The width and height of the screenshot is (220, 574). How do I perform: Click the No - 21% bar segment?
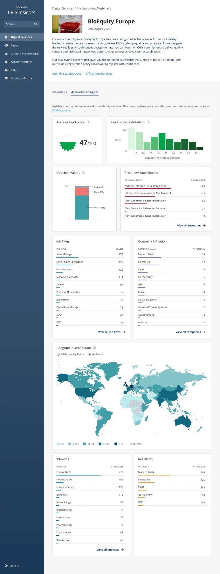[x=82, y=192]
